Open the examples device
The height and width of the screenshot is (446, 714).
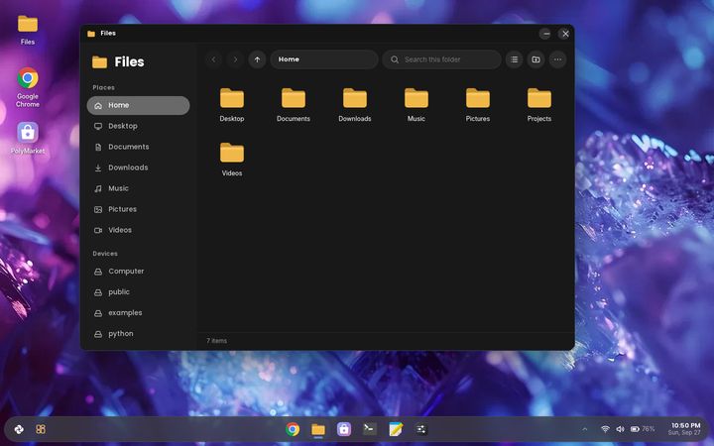[139, 313]
